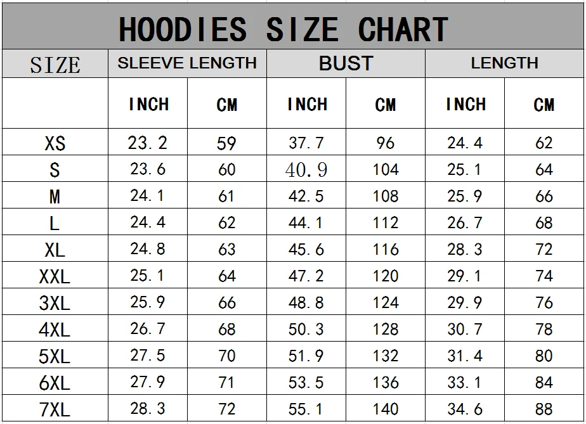Select length inch value 33.1
Viewport: 586px width, 424px height.
click(465, 383)
